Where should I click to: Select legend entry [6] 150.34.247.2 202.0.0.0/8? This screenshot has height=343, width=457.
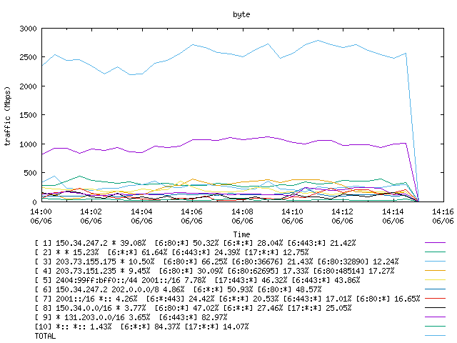[x=178, y=289]
